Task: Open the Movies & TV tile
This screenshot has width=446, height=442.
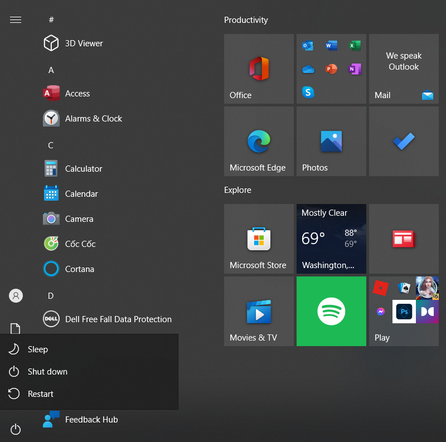Action: point(259,311)
